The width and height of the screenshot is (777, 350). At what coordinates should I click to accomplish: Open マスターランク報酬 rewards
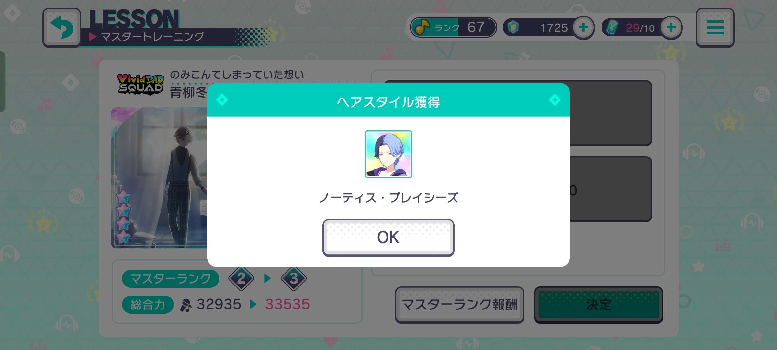point(459,305)
